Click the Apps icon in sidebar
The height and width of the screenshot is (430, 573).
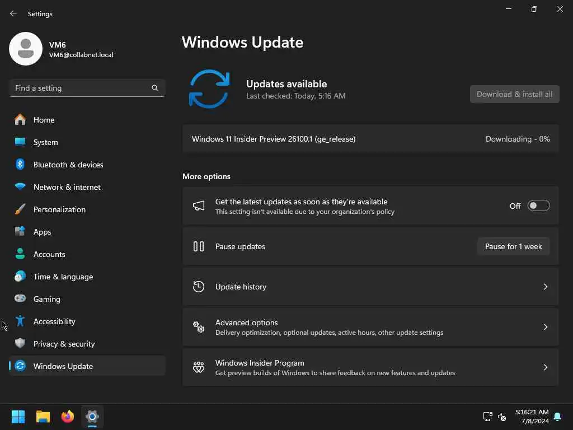[20, 231]
